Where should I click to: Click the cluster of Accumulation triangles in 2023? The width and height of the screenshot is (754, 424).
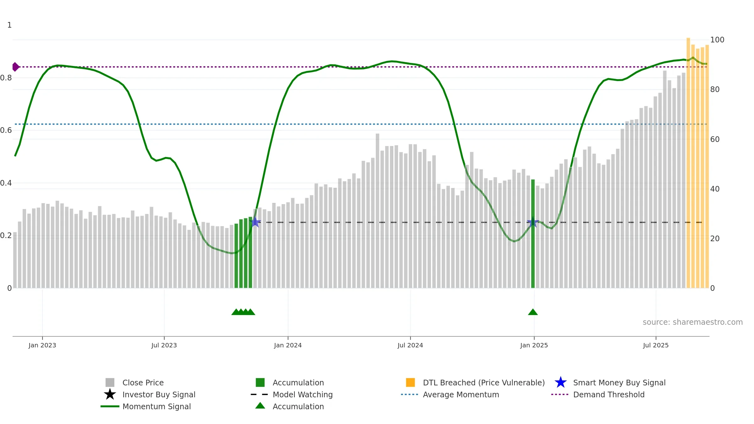(x=243, y=312)
